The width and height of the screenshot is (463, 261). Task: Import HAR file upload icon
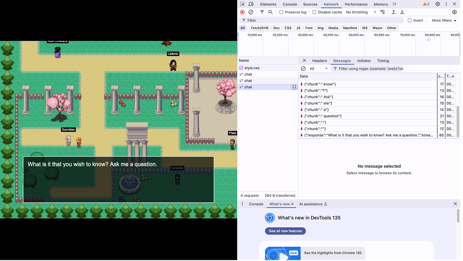point(393,12)
